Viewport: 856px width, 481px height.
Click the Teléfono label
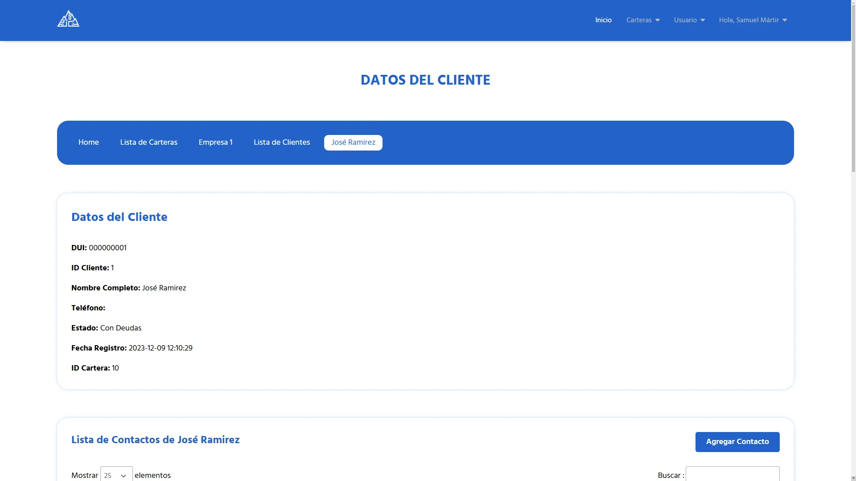pyautogui.click(x=88, y=308)
